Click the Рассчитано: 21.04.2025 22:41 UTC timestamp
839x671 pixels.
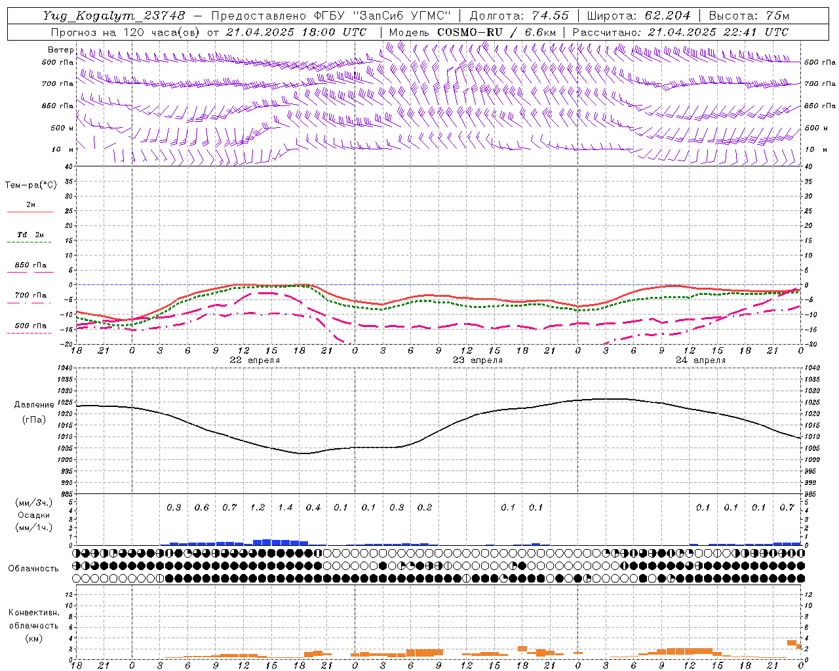680,32
